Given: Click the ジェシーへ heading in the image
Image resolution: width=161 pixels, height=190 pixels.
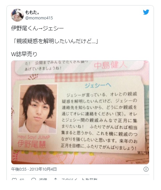Looking at the screenshot, I should tap(98, 85).
